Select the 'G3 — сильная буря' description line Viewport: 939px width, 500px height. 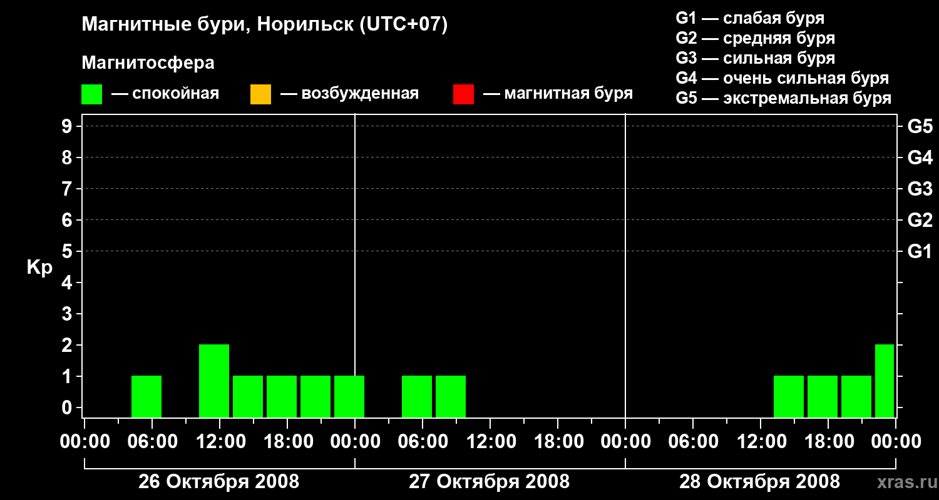(756, 58)
